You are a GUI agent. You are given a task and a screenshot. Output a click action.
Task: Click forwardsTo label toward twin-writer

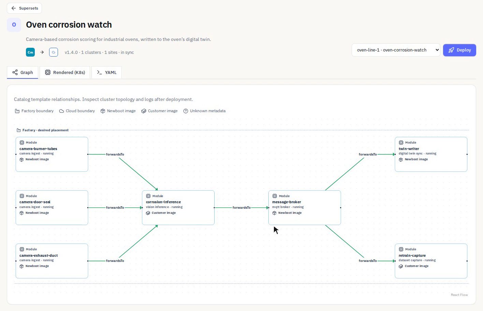(368, 154)
